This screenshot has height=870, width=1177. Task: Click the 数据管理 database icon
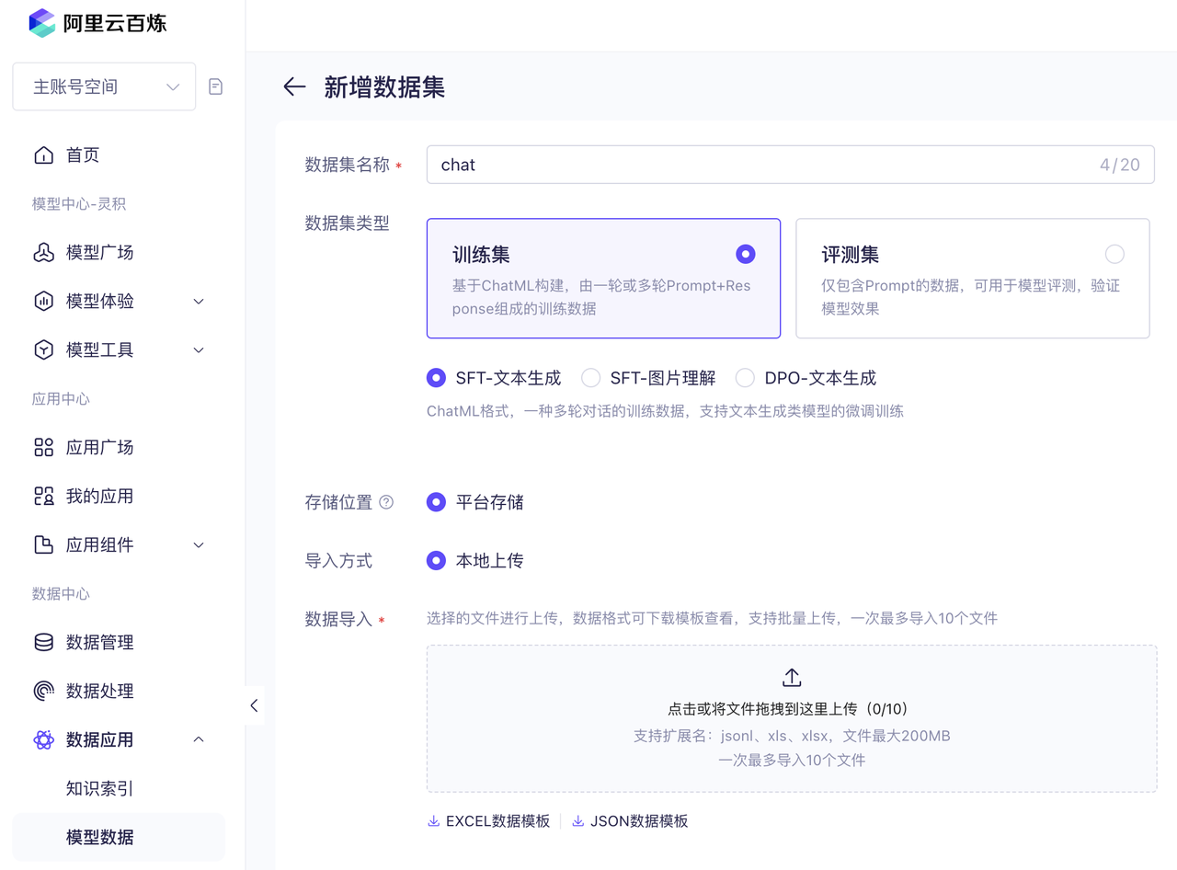[x=43, y=642]
